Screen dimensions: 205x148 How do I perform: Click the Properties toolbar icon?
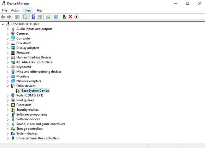[x=25, y=17]
